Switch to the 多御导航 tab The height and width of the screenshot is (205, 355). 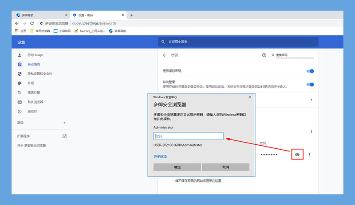(41, 15)
